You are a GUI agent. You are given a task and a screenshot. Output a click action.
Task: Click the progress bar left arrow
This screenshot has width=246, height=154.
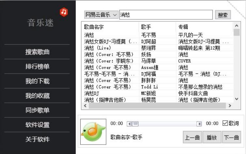[x=130, y=124]
